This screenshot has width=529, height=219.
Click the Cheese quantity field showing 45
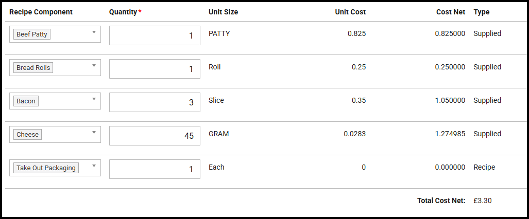155,136
